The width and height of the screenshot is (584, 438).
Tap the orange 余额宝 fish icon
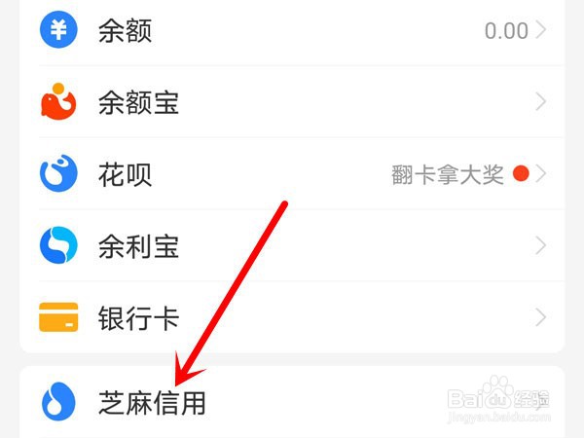(x=58, y=101)
